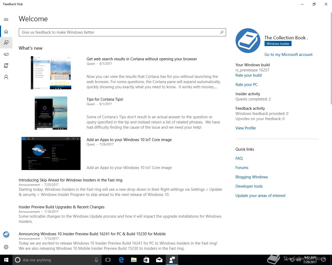Open the hamburger navigation menu

click(6, 19)
